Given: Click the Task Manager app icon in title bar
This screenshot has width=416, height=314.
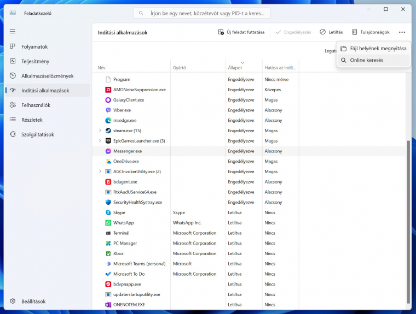Looking at the screenshot, I should point(13,13).
